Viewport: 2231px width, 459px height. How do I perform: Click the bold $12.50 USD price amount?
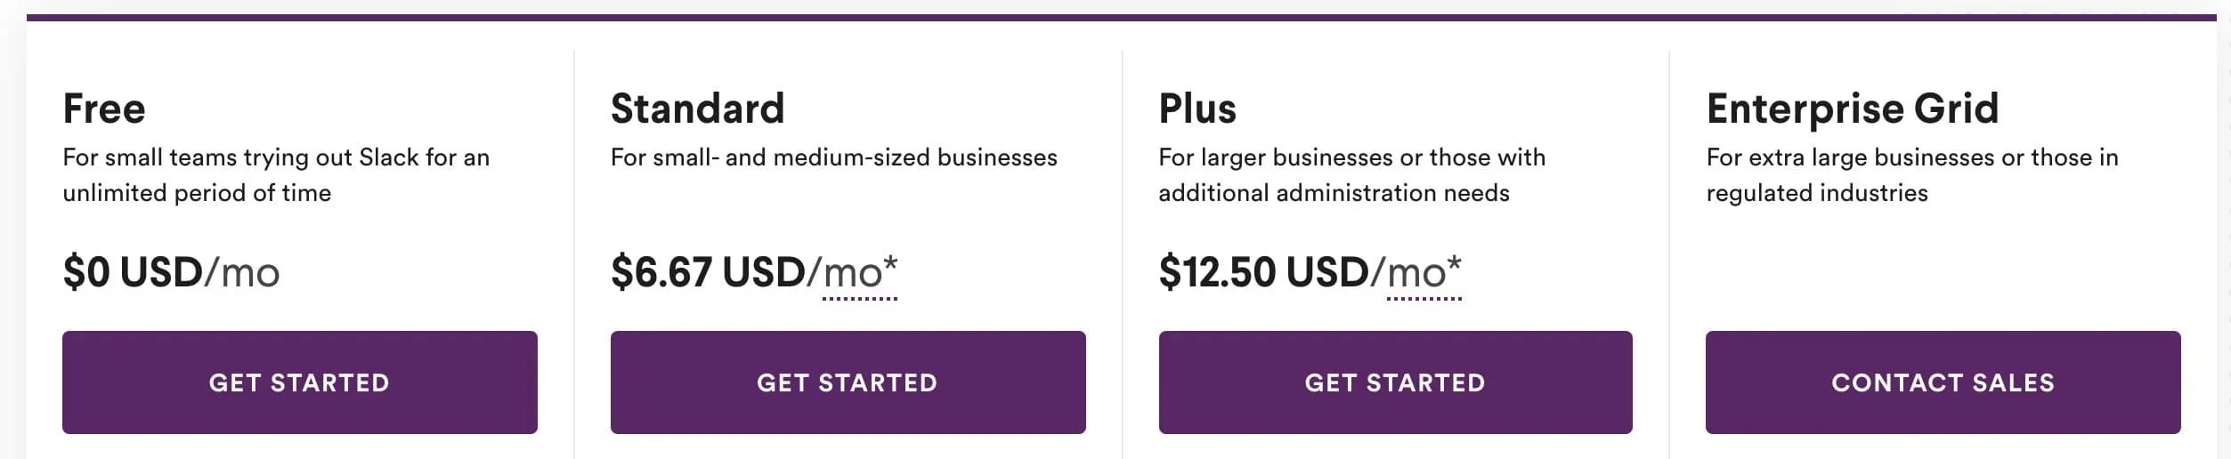tap(1263, 272)
